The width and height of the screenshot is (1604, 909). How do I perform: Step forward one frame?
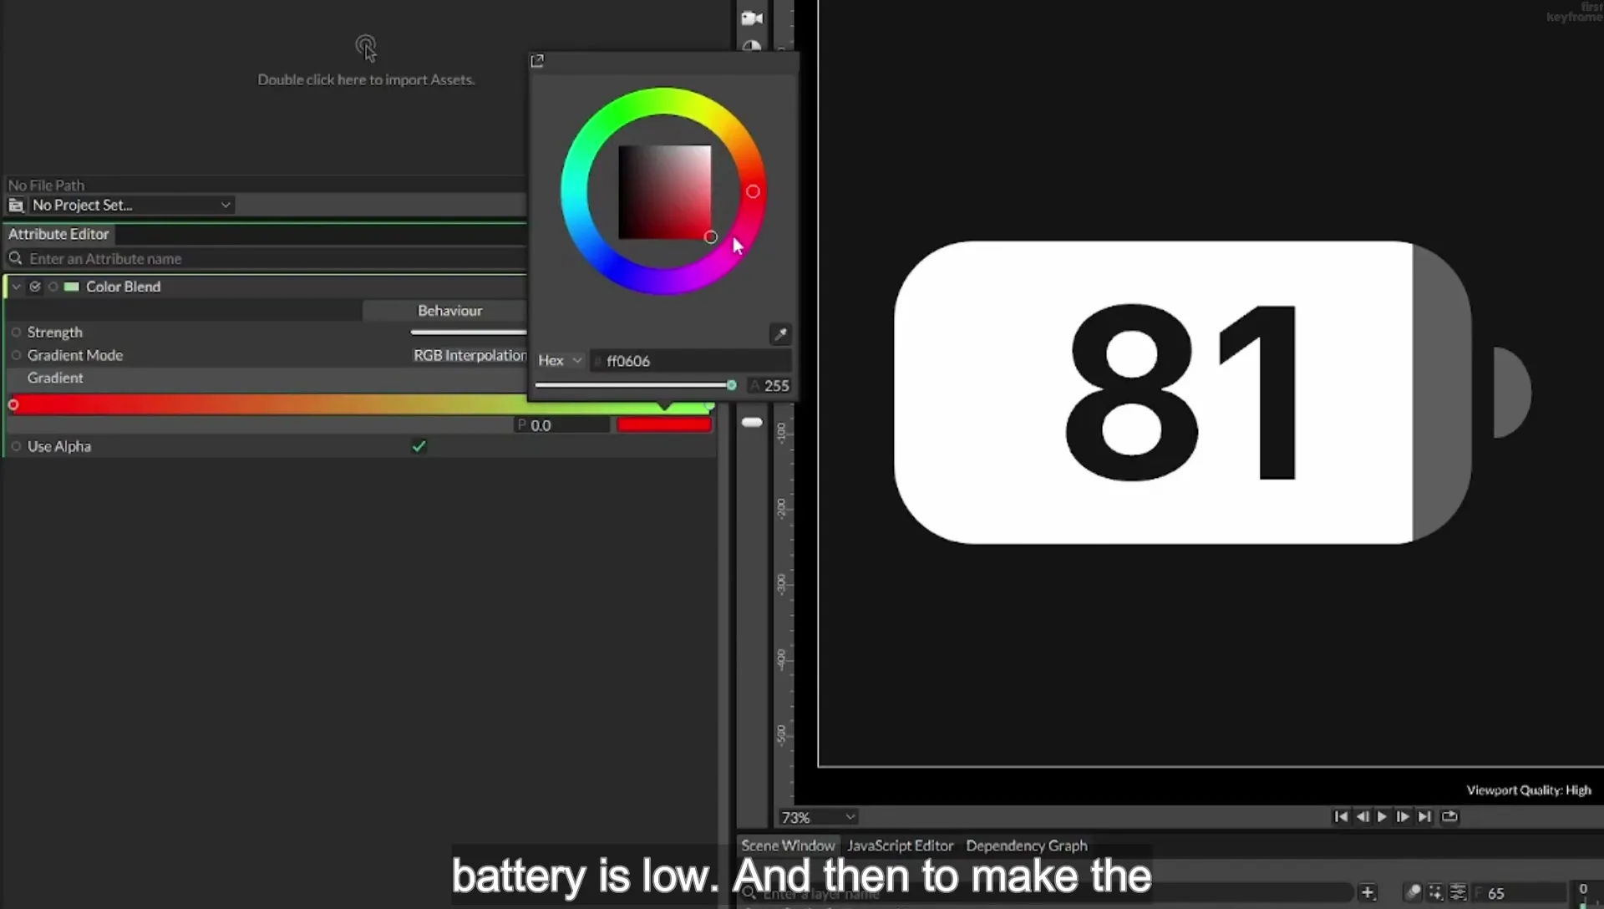coord(1403,817)
